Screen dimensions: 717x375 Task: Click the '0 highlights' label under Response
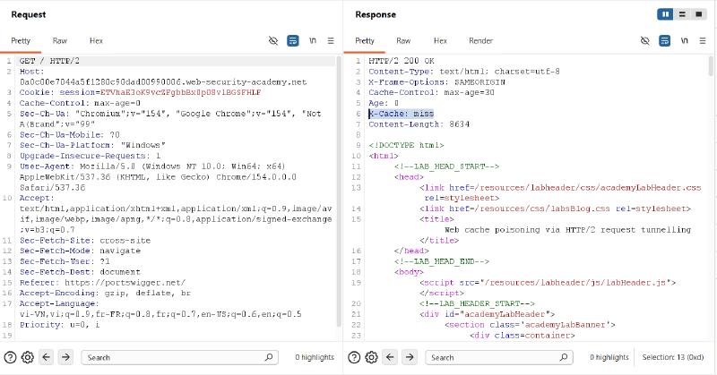click(x=609, y=357)
